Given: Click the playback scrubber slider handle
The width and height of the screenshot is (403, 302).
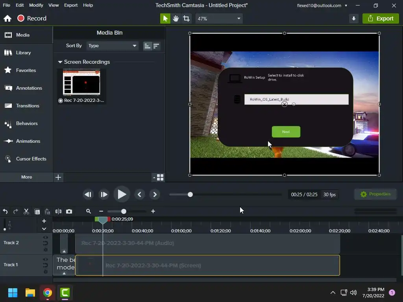Looking at the screenshot, I should click(x=190, y=194).
